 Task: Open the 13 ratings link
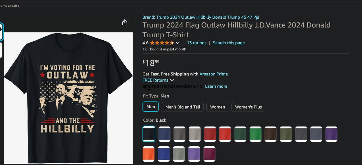(x=197, y=43)
